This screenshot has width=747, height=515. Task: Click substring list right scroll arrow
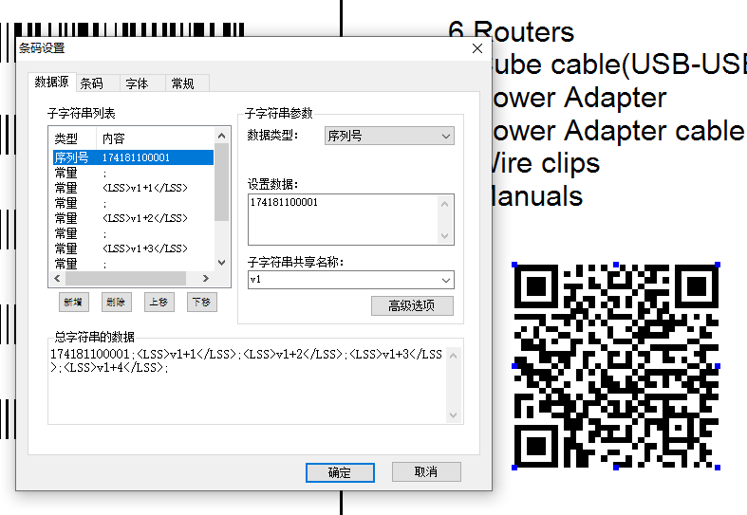coord(206,279)
